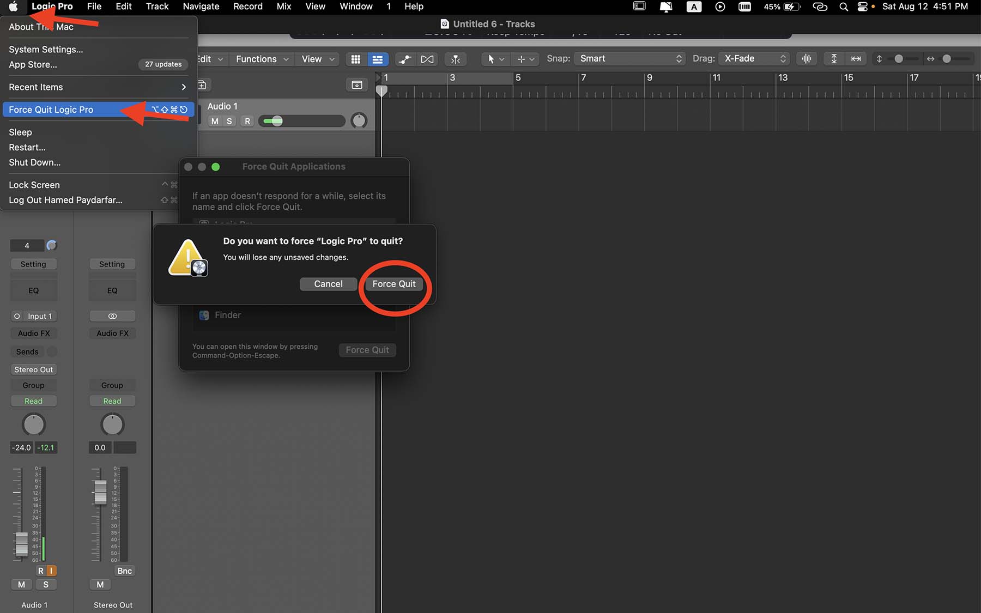Click the Finder icon in Force Quit list
This screenshot has width=981, height=613.
click(x=204, y=315)
